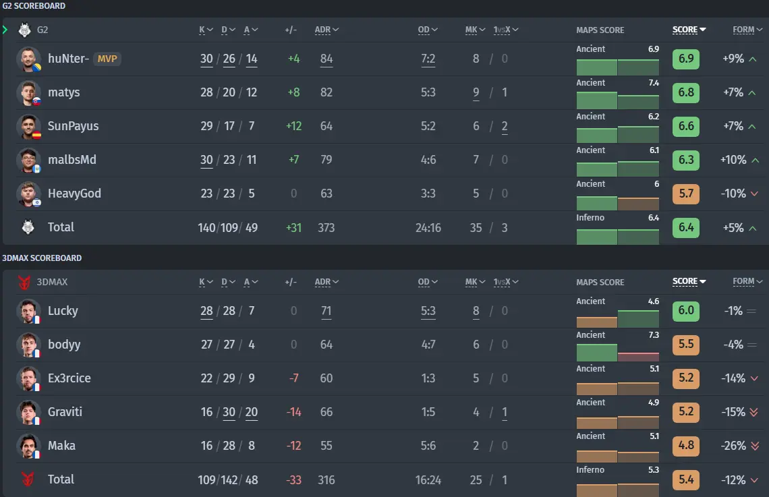Sort 3DMAX scoreboard by 1vsX column

(x=506, y=282)
